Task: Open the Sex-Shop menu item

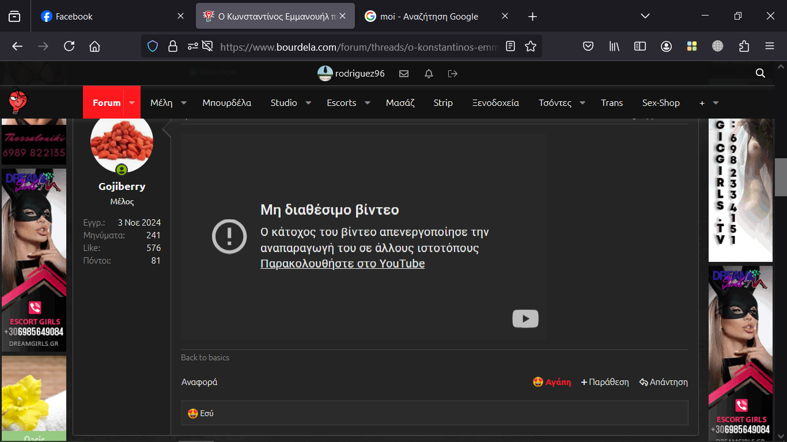Action: coord(661,103)
